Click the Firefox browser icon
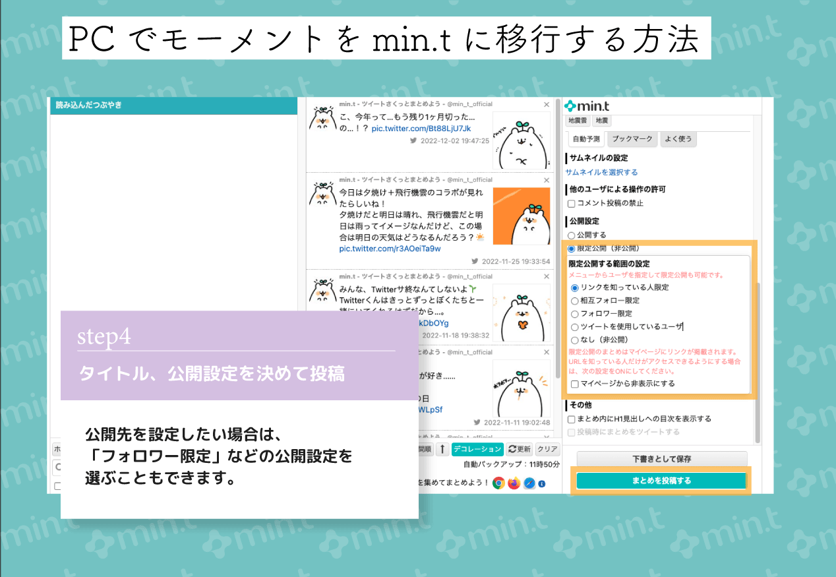Image resolution: width=836 pixels, height=577 pixels. coord(514,483)
